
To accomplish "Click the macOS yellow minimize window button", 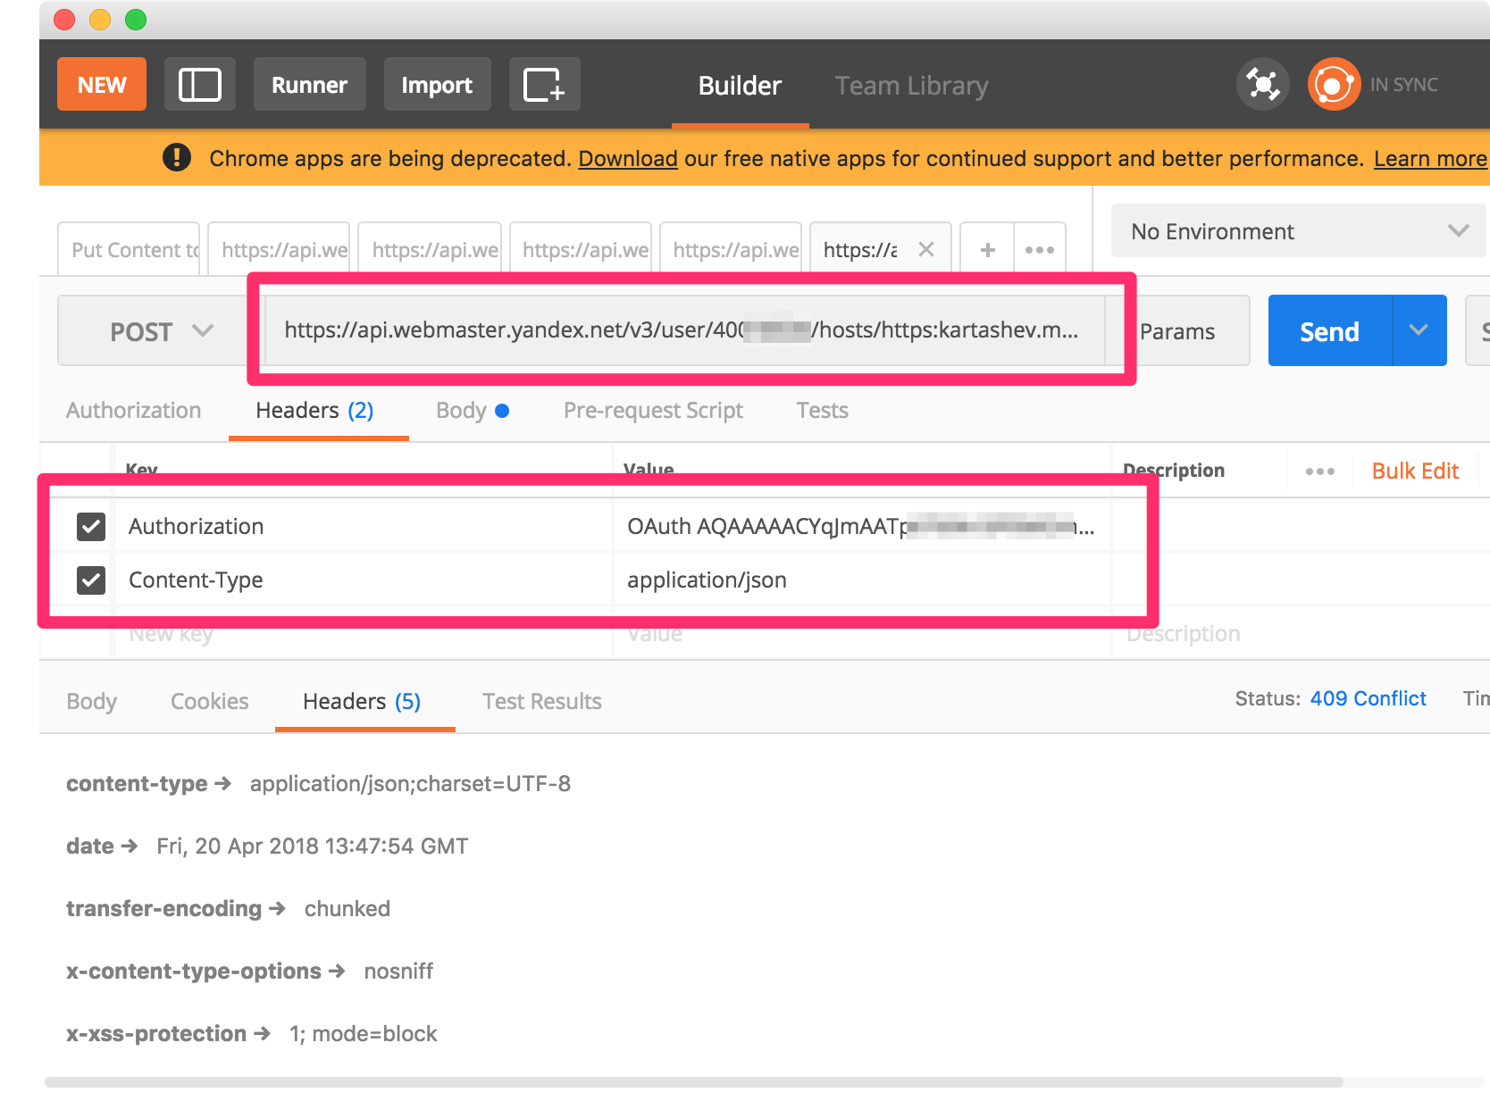I will click(x=100, y=20).
